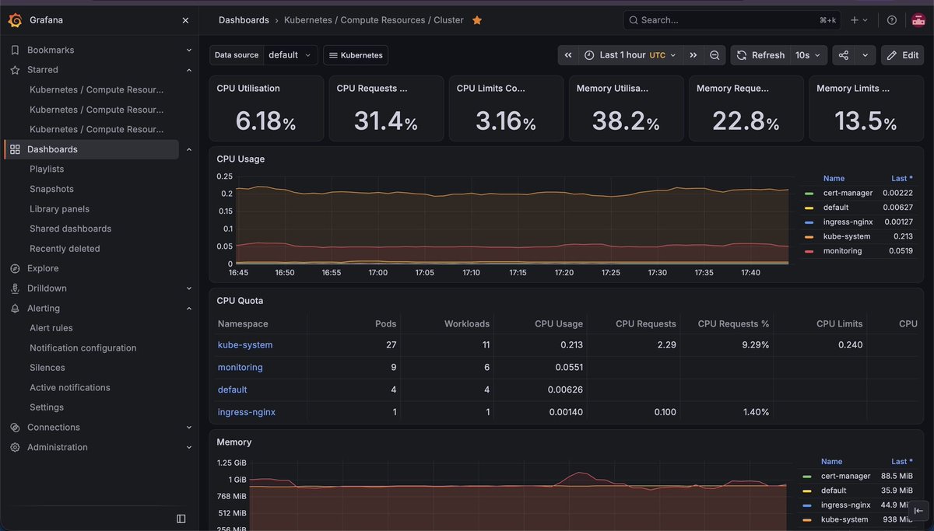Sort CPU Usage legend by Last column
Screen dimensions: 934x531
coord(901,178)
